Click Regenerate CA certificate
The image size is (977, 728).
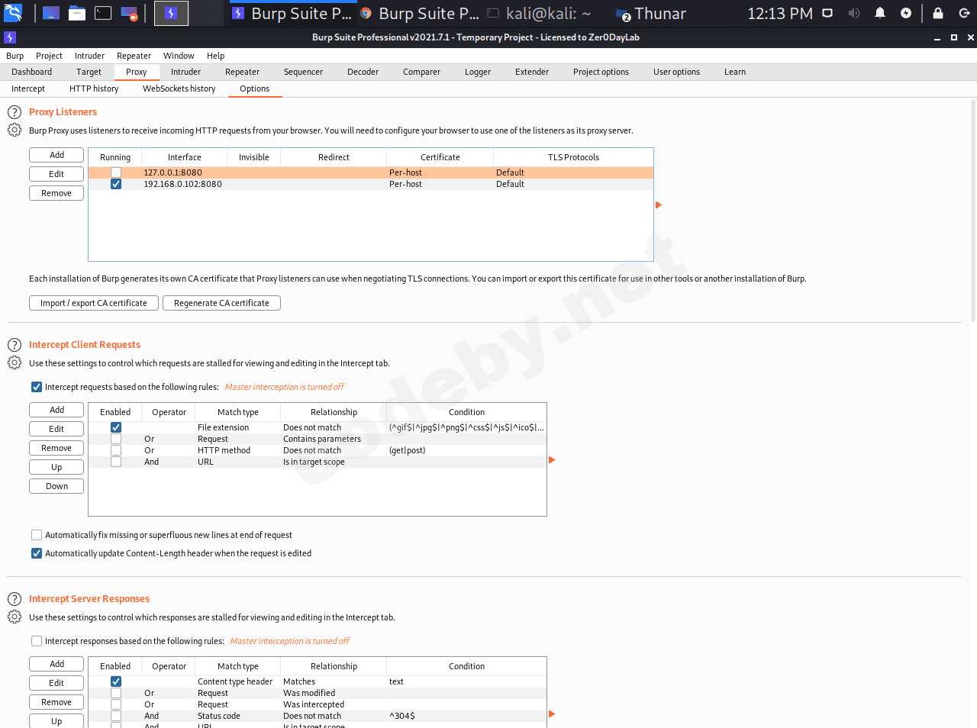pos(221,303)
